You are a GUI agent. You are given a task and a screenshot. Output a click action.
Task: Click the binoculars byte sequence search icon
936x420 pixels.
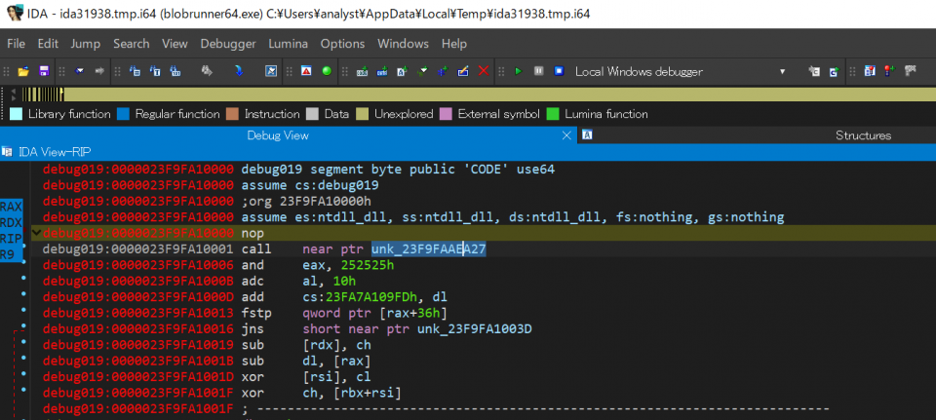(175, 71)
